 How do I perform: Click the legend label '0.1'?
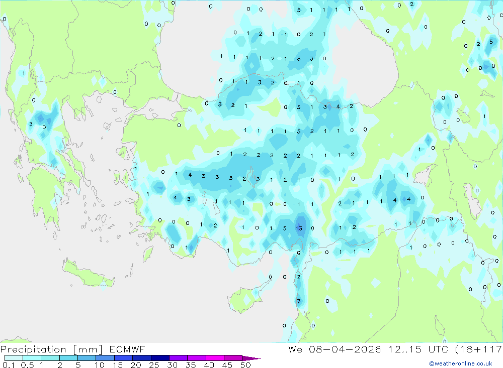coord(9,365)
